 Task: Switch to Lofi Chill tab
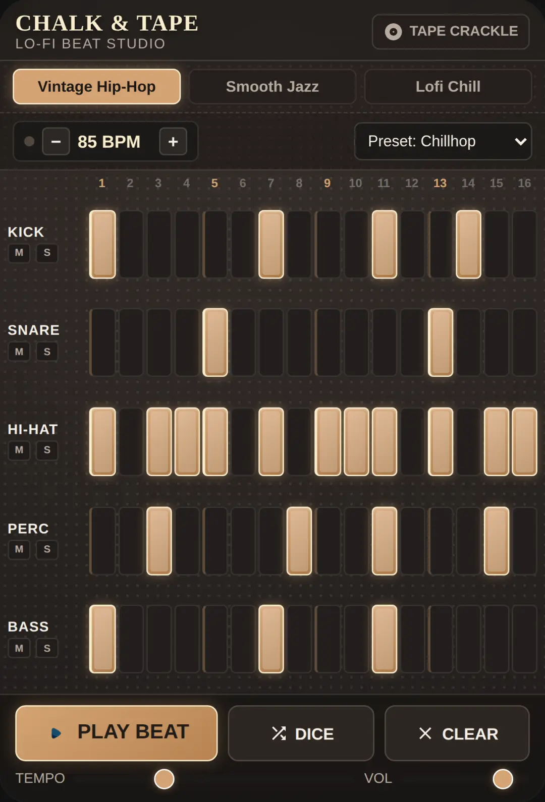[x=448, y=87]
